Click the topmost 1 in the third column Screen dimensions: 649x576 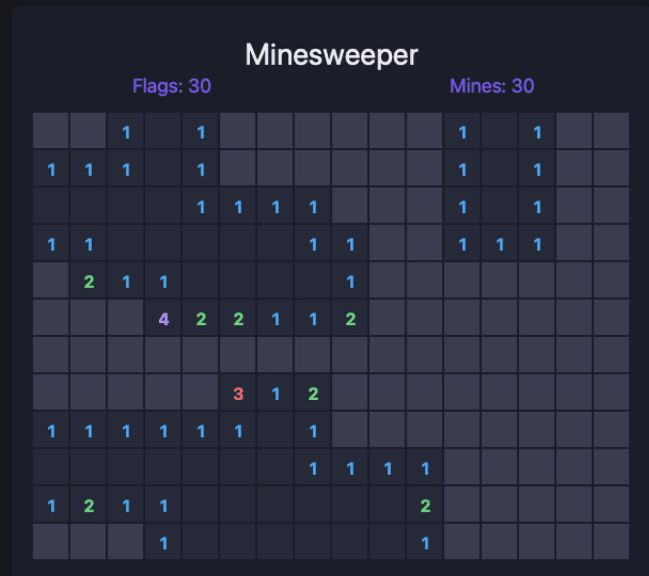(x=125, y=133)
